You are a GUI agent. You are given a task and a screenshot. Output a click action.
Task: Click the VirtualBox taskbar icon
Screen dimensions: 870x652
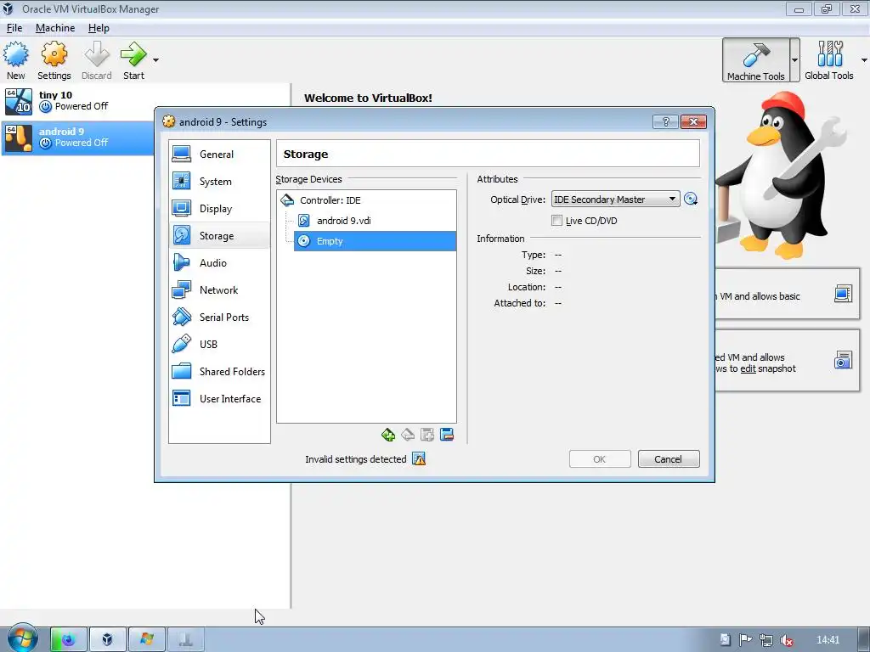pos(108,640)
